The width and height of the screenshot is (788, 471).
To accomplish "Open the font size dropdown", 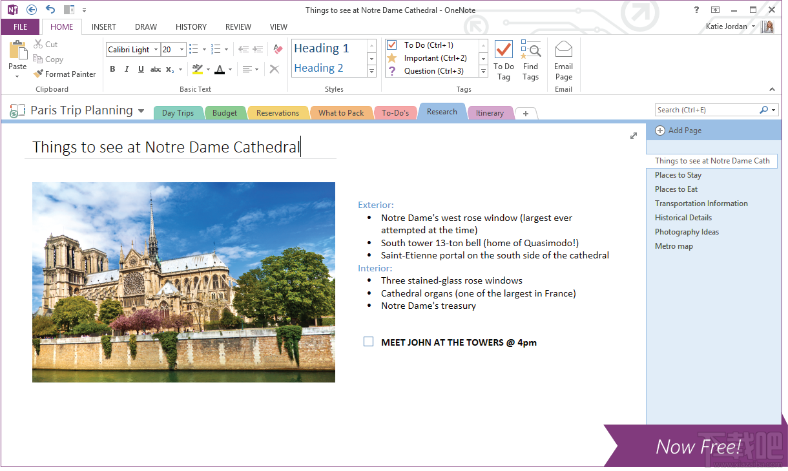I will pyautogui.click(x=181, y=49).
